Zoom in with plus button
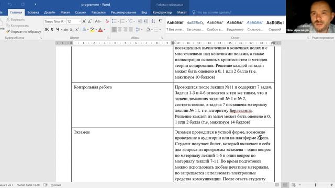The width and height of the screenshot is (335, 188). click(x=331, y=185)
